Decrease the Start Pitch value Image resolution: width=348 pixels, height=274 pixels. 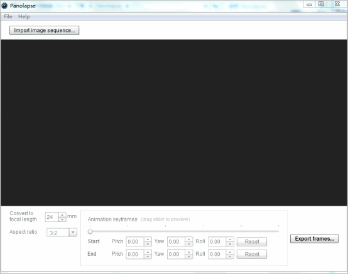tap(148, 244)
